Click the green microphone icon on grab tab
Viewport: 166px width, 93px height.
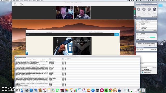click(135, 11)
